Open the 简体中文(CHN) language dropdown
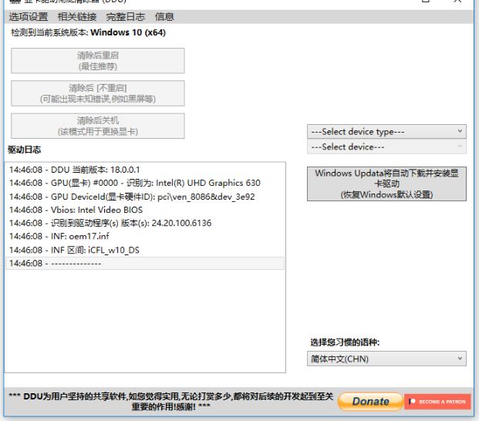The image size is (479, 421). click(386, 359)
